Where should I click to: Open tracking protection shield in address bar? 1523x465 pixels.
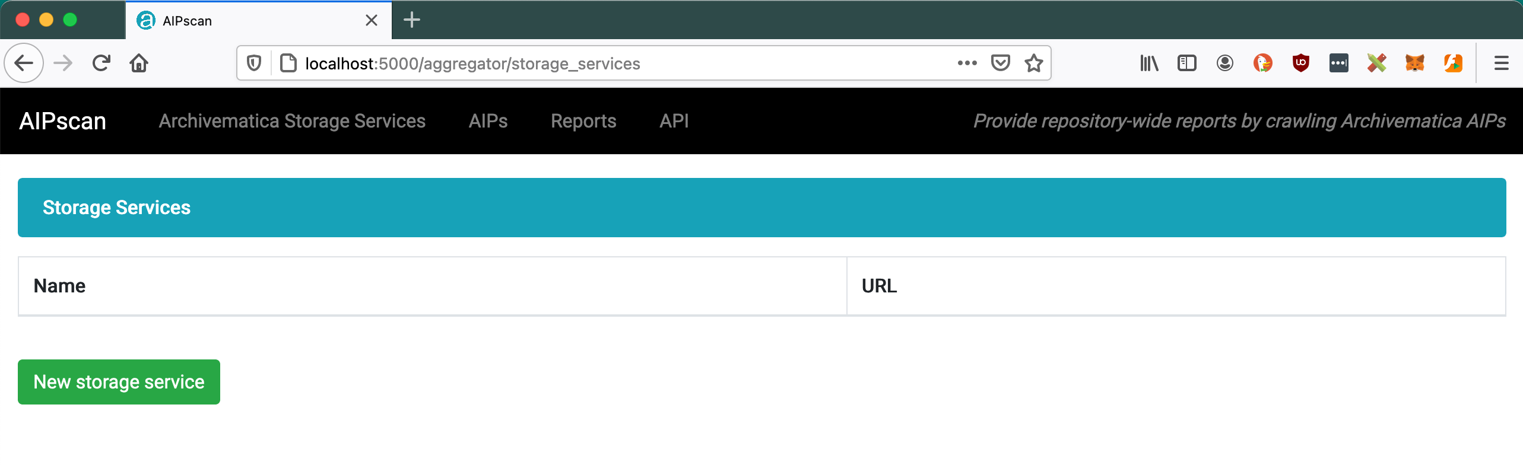pyautogui.click(x=254, y=63)
